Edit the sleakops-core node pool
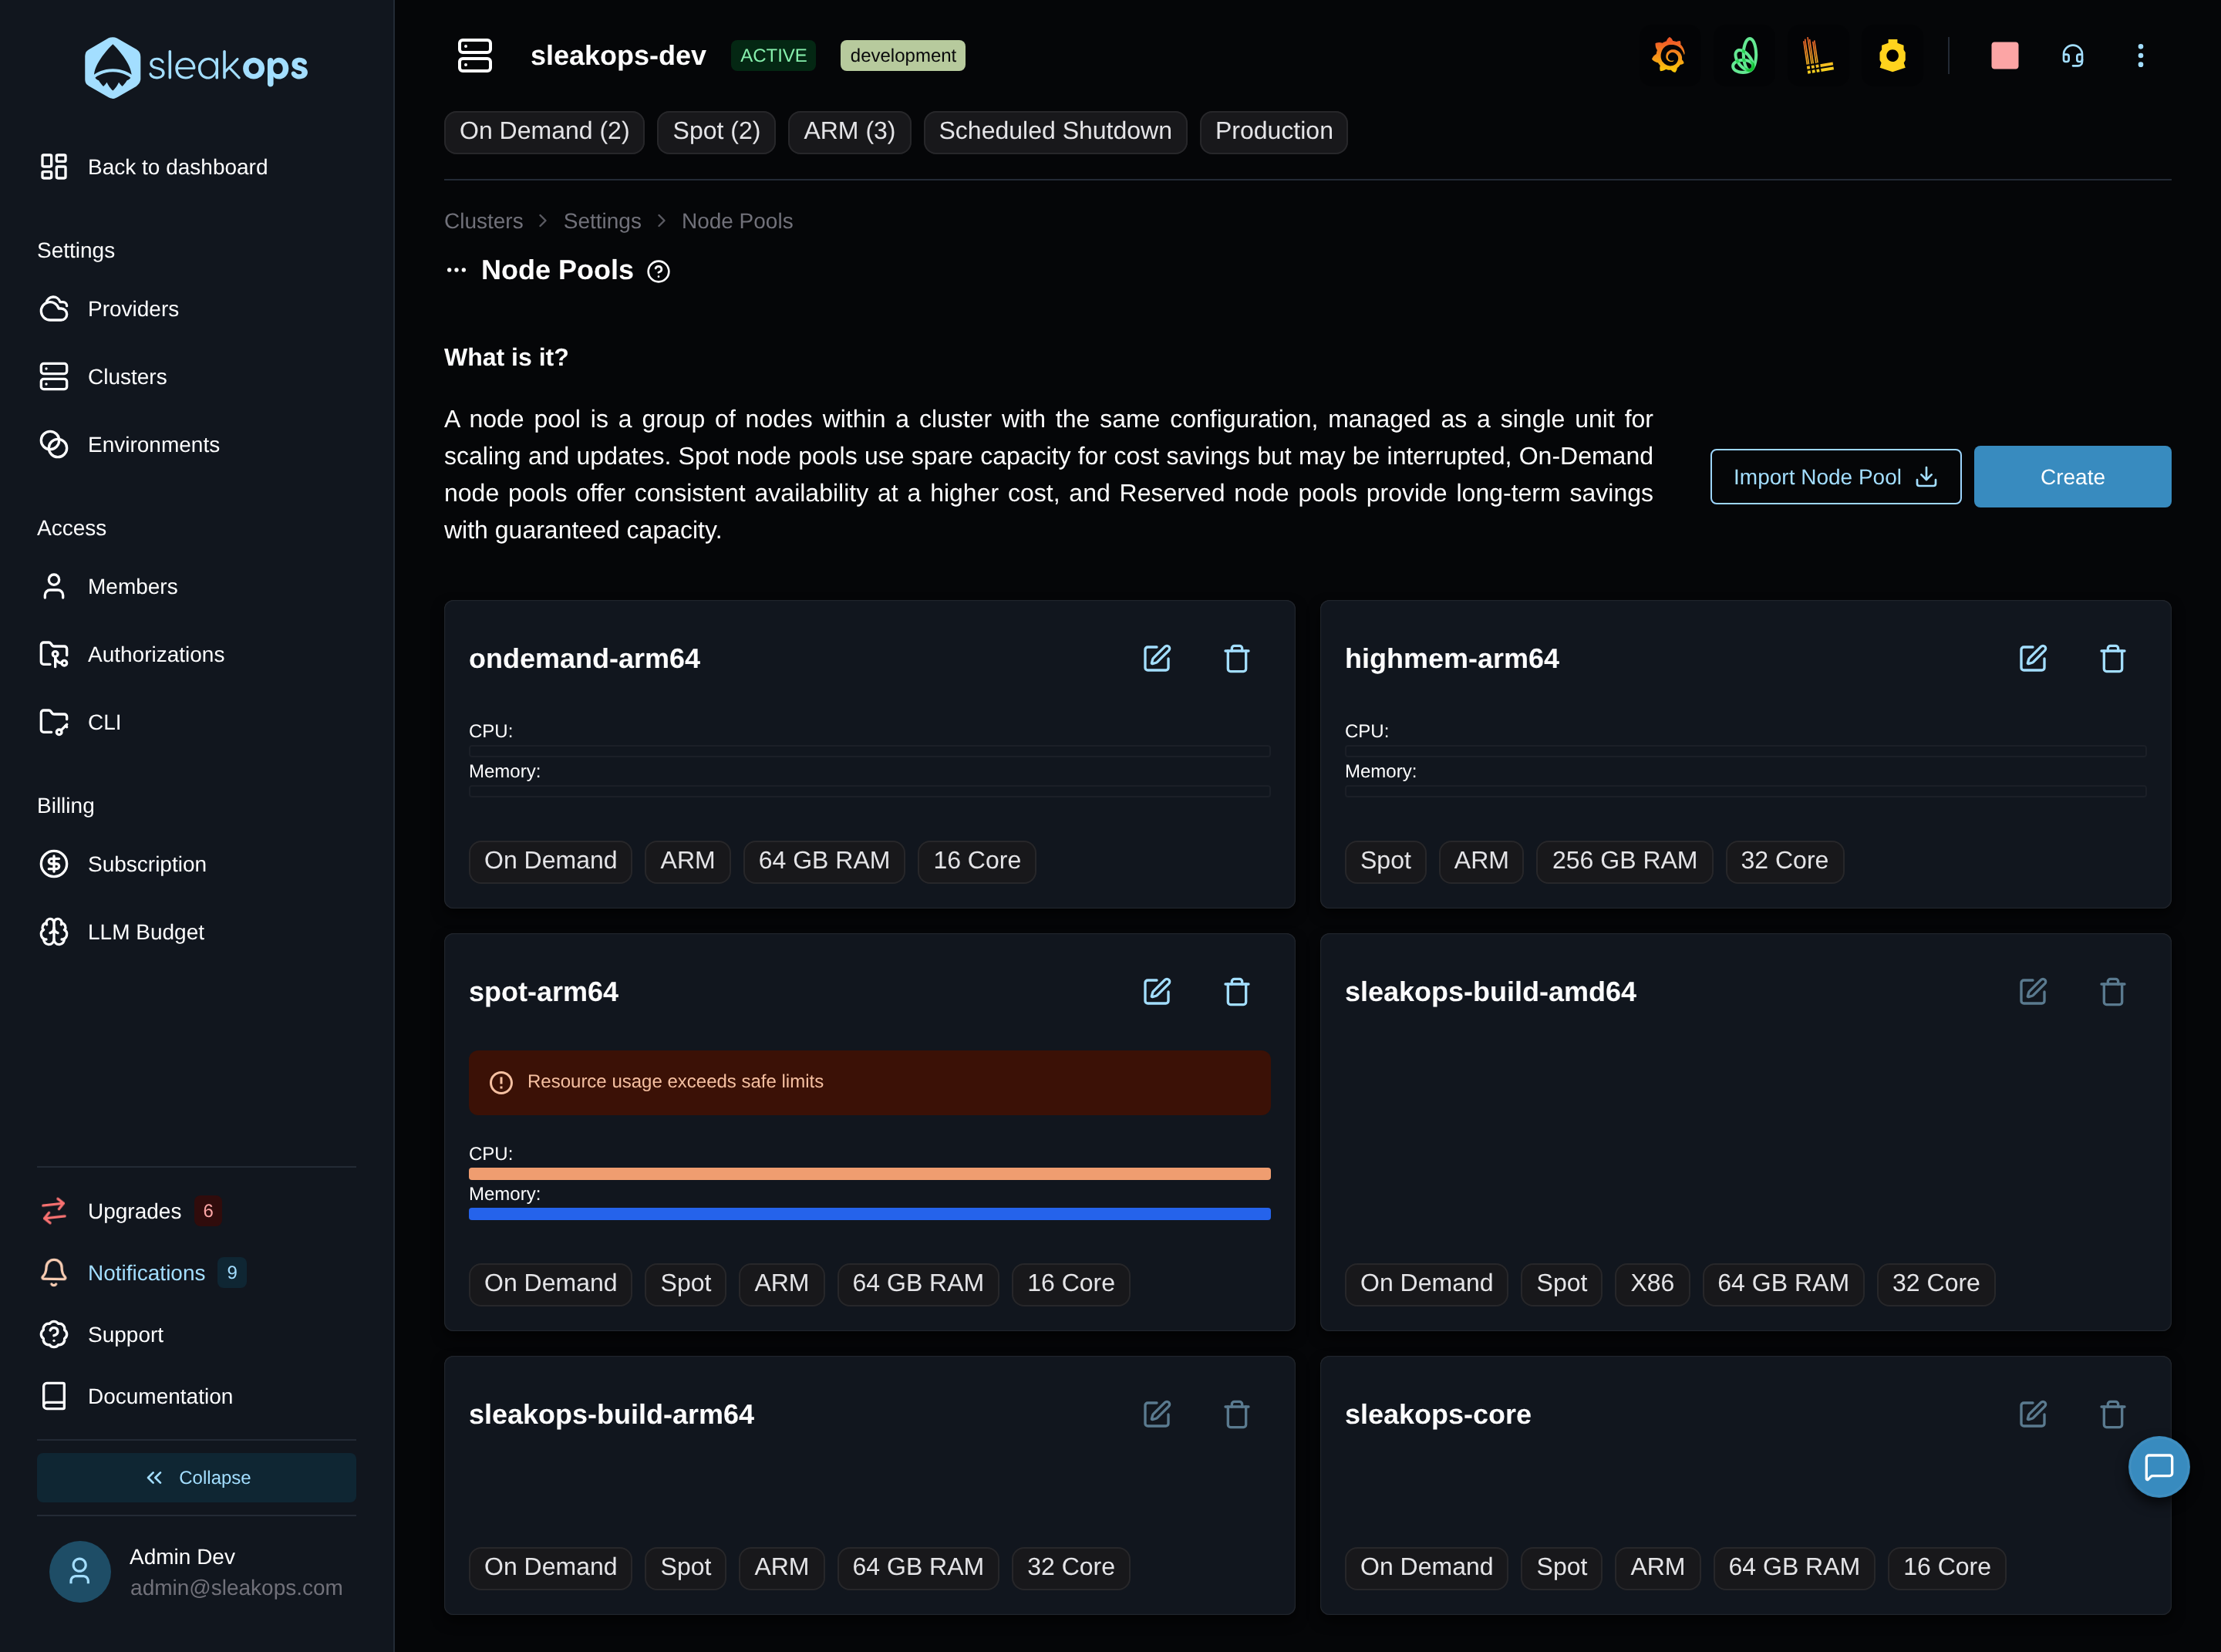Screen dimensions: 2221x1652 coord(2033,1414)
